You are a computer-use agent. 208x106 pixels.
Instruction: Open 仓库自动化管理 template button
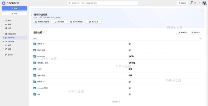pyautogui.click(x=42, y=22)
